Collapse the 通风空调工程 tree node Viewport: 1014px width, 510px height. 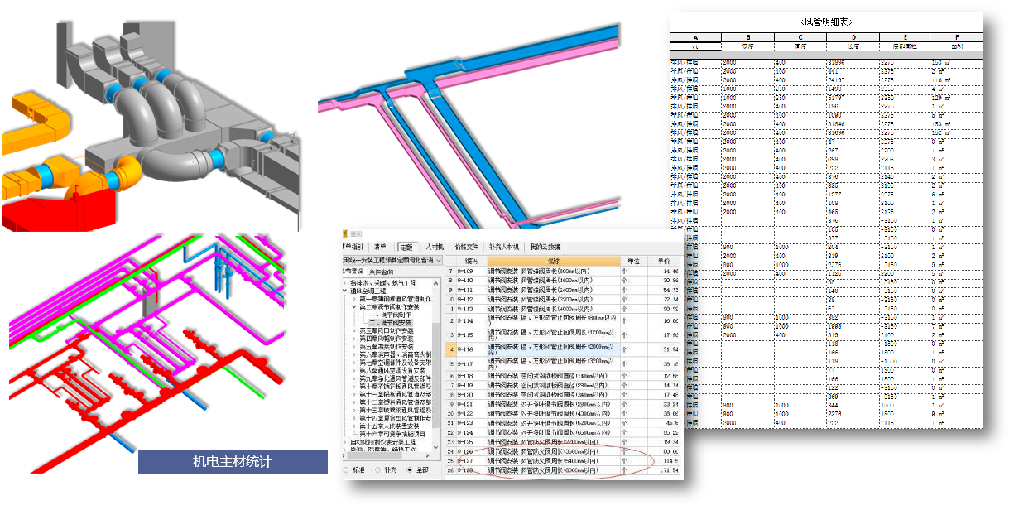(x=345, y=291)
